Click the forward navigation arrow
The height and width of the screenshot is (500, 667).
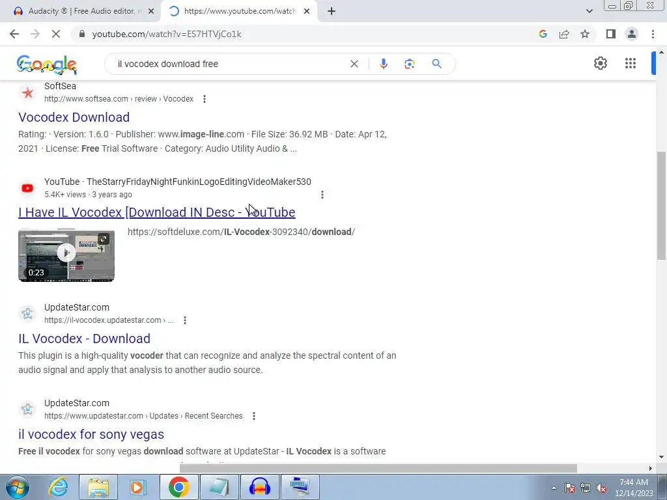35,34
